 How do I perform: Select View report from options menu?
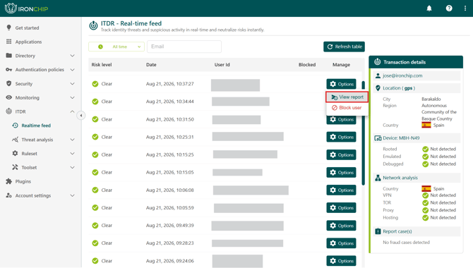[x=347, y=97]
